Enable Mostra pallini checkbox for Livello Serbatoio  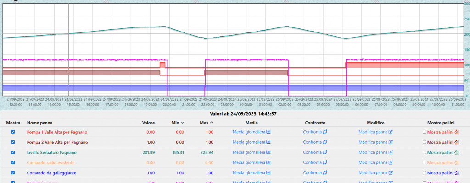tap(424, 152)
